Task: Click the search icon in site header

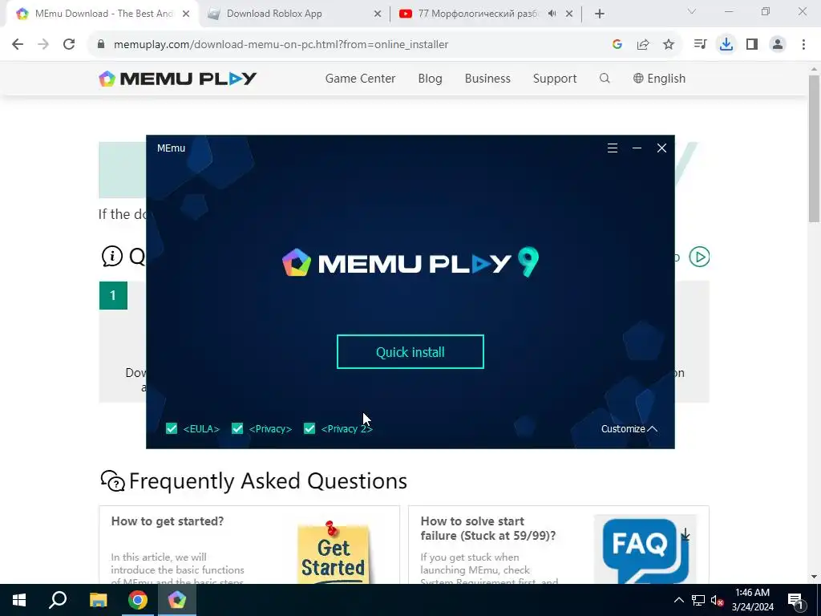Action: pyautogui.click(x=605, y=78)
